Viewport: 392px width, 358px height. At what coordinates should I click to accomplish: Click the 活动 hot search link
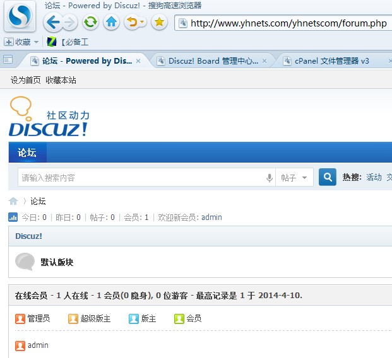(x=374, y=177)
